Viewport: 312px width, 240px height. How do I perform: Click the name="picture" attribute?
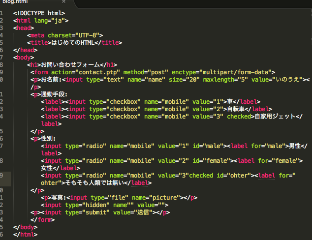coord(156,197)
